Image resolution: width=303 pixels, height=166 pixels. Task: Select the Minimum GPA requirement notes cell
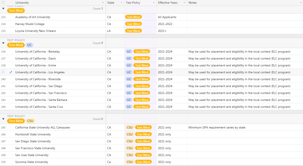(245, 128)
